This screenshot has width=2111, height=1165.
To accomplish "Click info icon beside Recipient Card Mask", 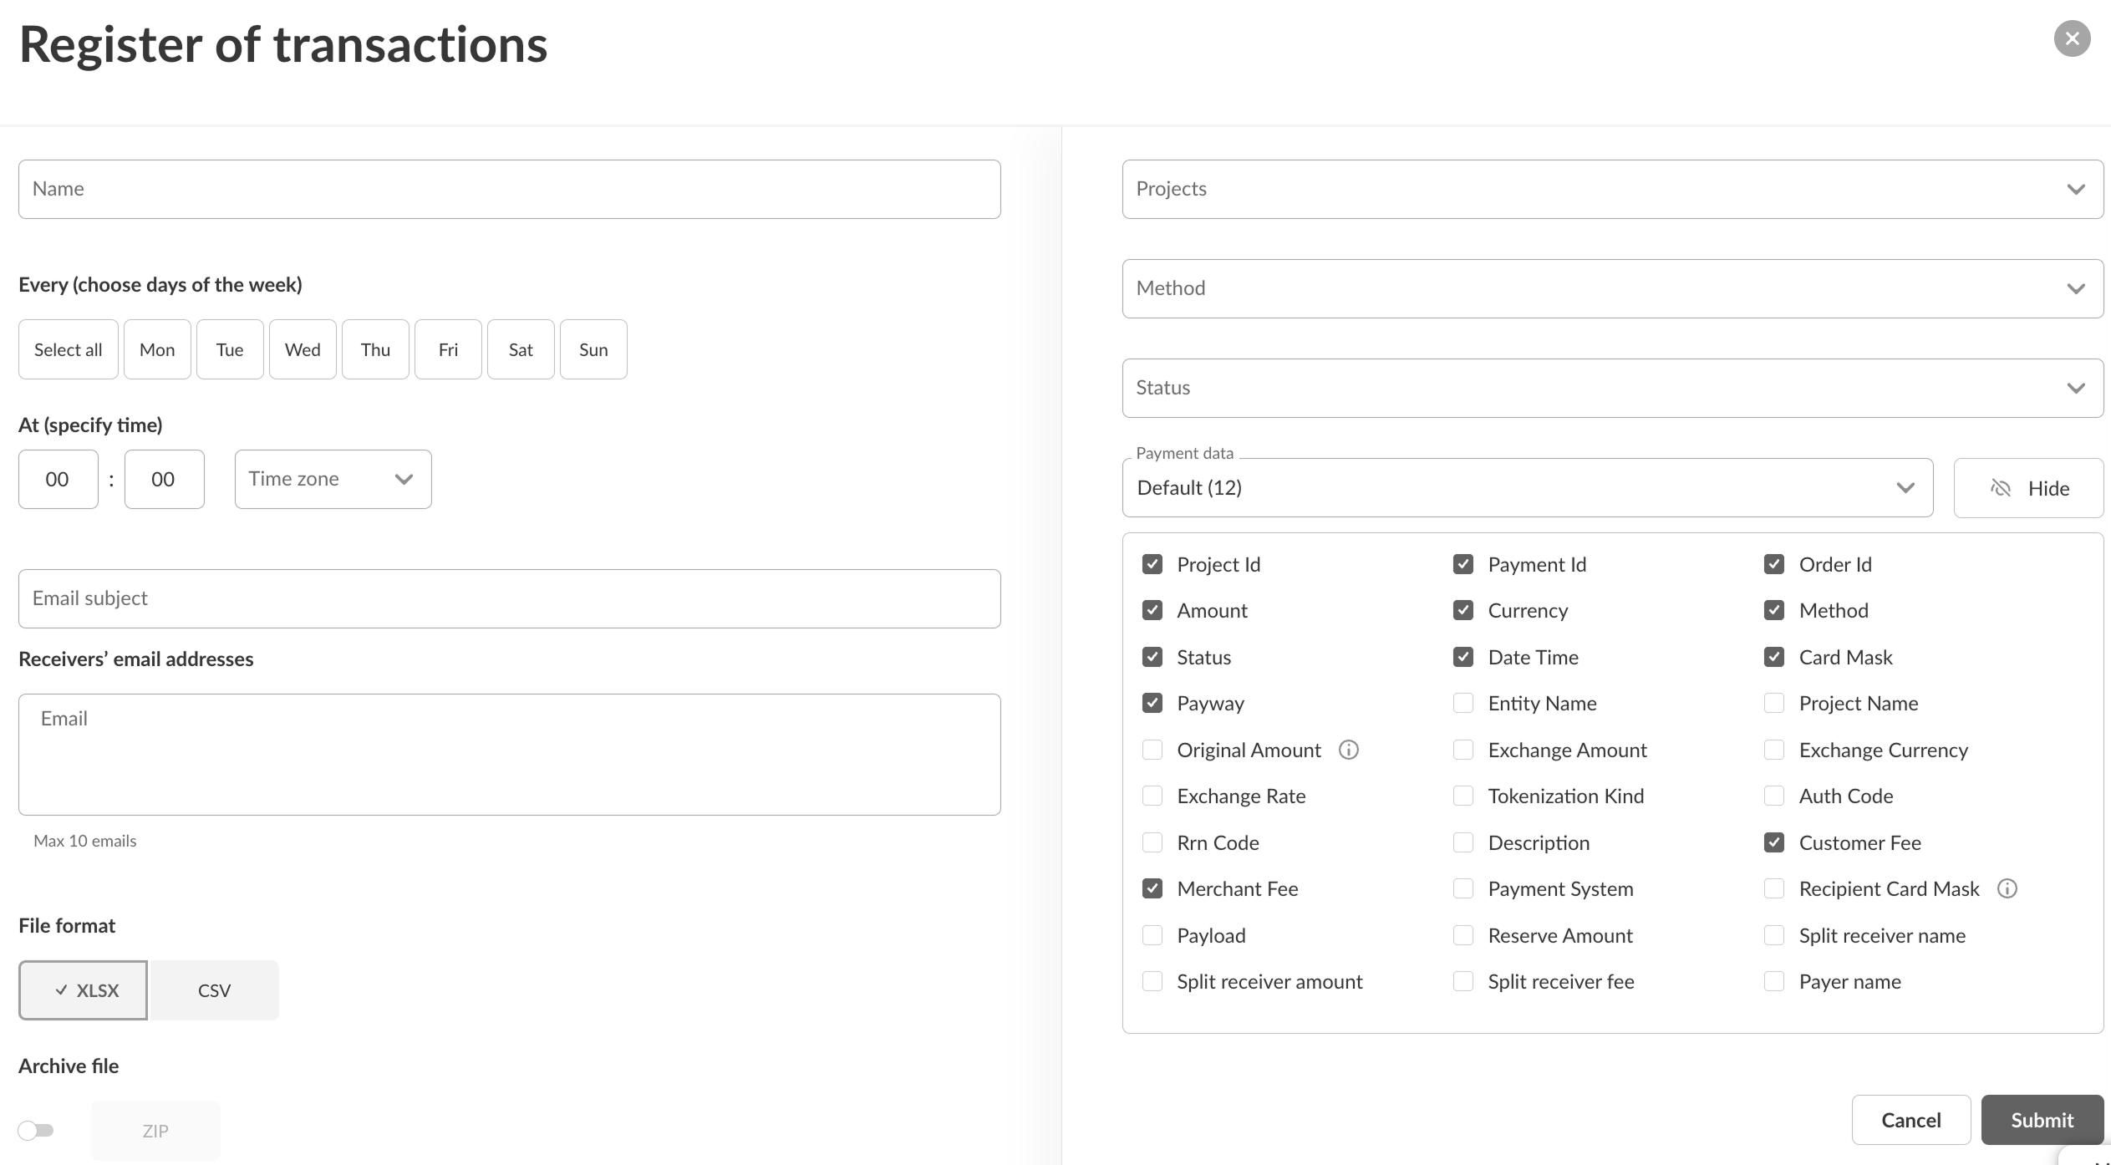I will point(2007,888).
